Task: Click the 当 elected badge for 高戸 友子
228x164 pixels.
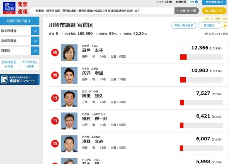Action: [x=55, y=52]
